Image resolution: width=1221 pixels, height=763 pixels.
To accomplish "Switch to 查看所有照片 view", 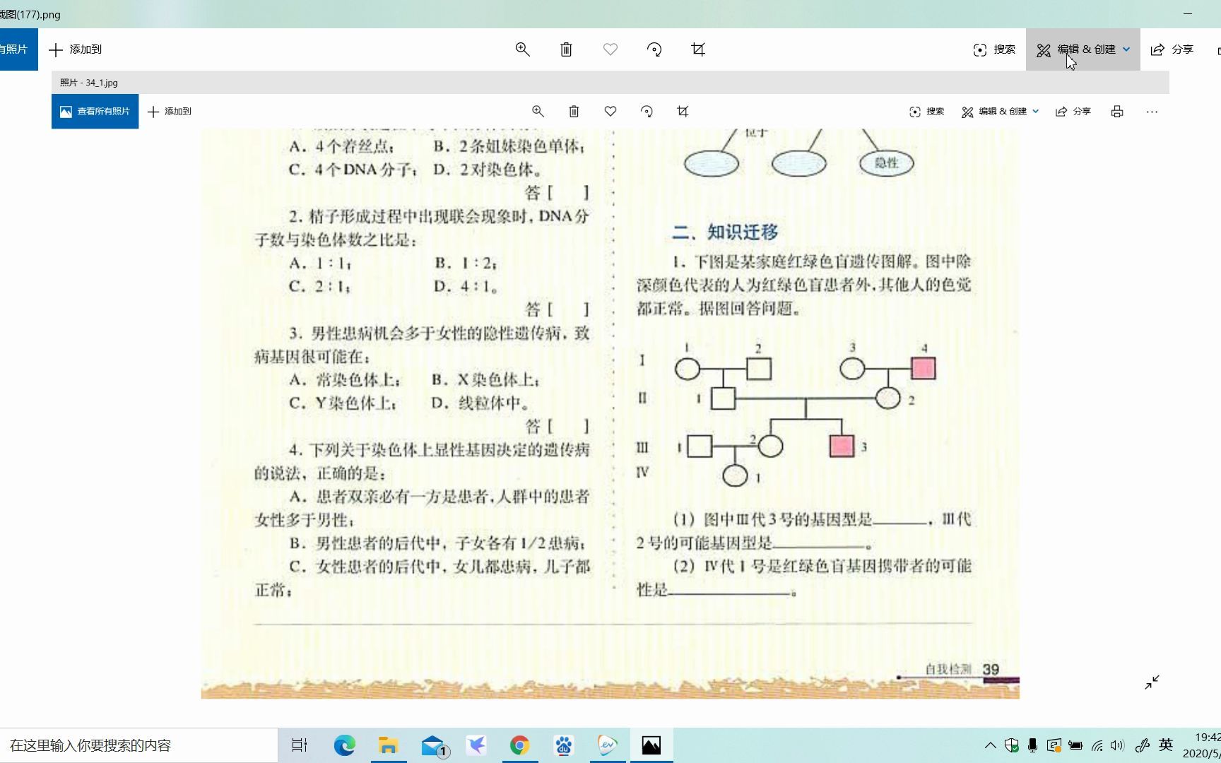I will (x=95, y=111).
